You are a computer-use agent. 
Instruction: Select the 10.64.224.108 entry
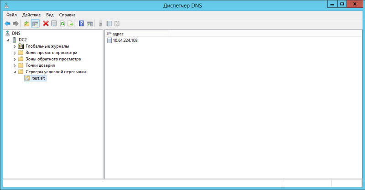125,40
